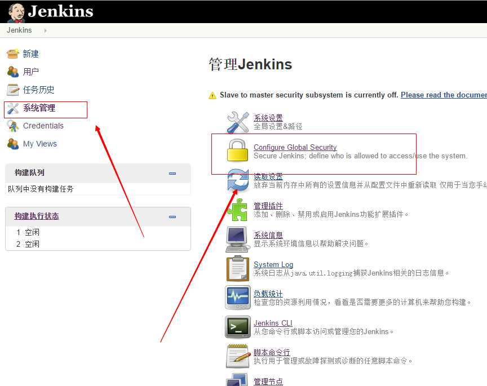Click the yellow warning triangle icon
This screenshot has width=487, height=386.
point(212,95)
